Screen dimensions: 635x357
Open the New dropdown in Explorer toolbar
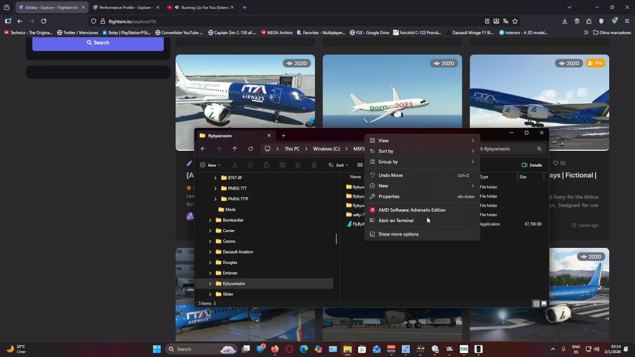[x=210, y=165]
